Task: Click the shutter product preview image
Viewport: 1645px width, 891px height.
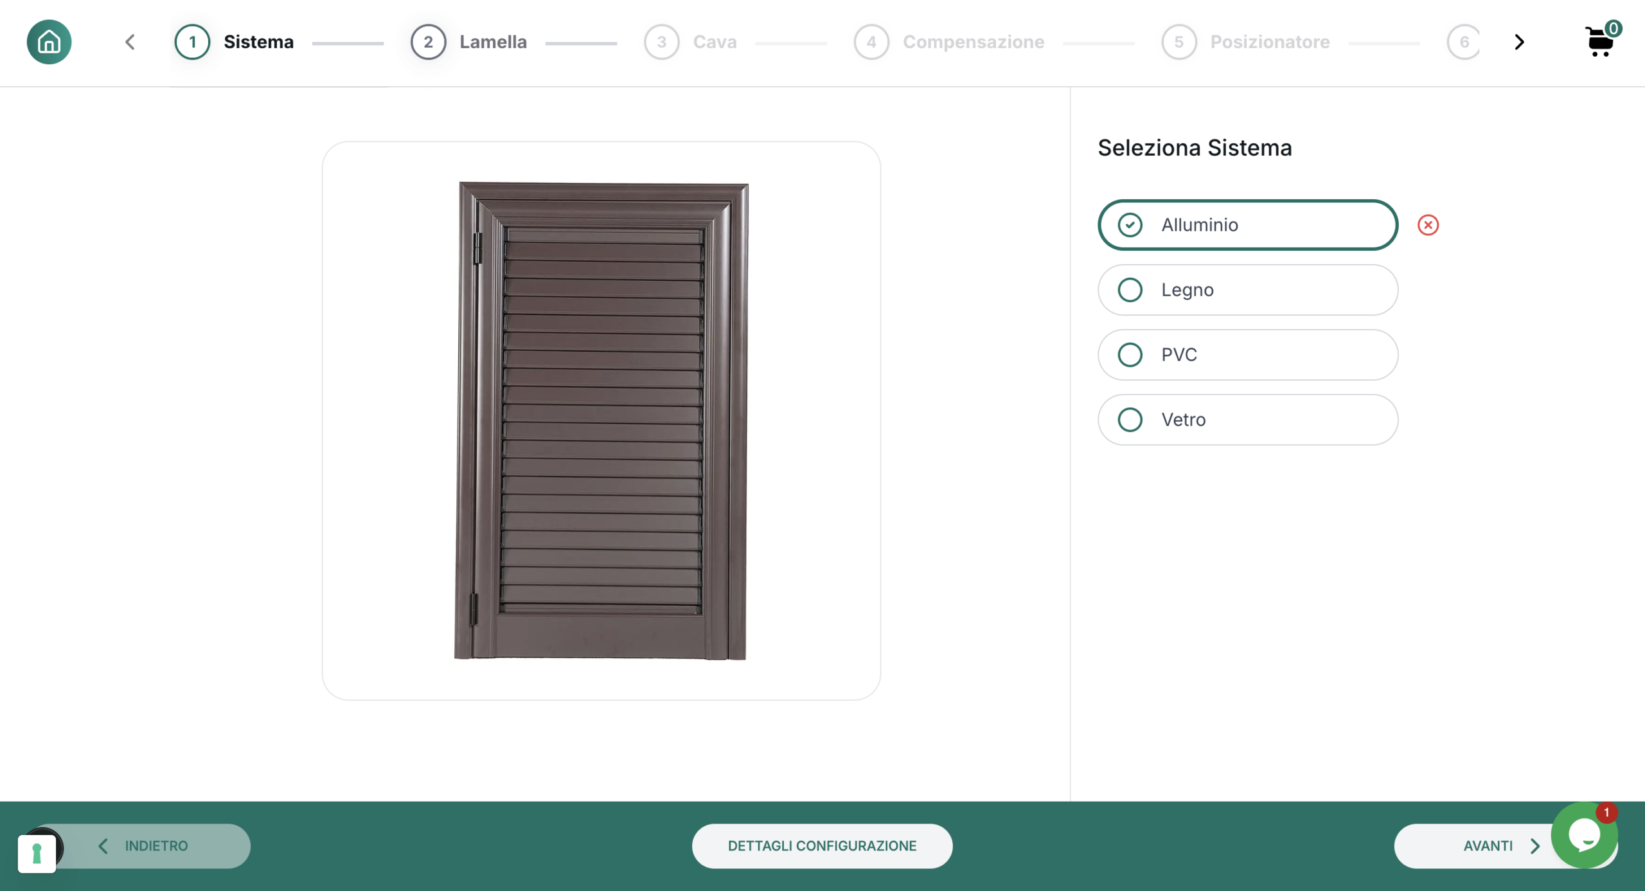Action: click(x=602, y=421)
